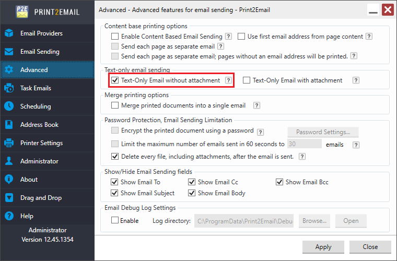The width and height of the screenshot is (397, 261).
Task: Click the Email Providers cube icon
Action: point(9,33)
